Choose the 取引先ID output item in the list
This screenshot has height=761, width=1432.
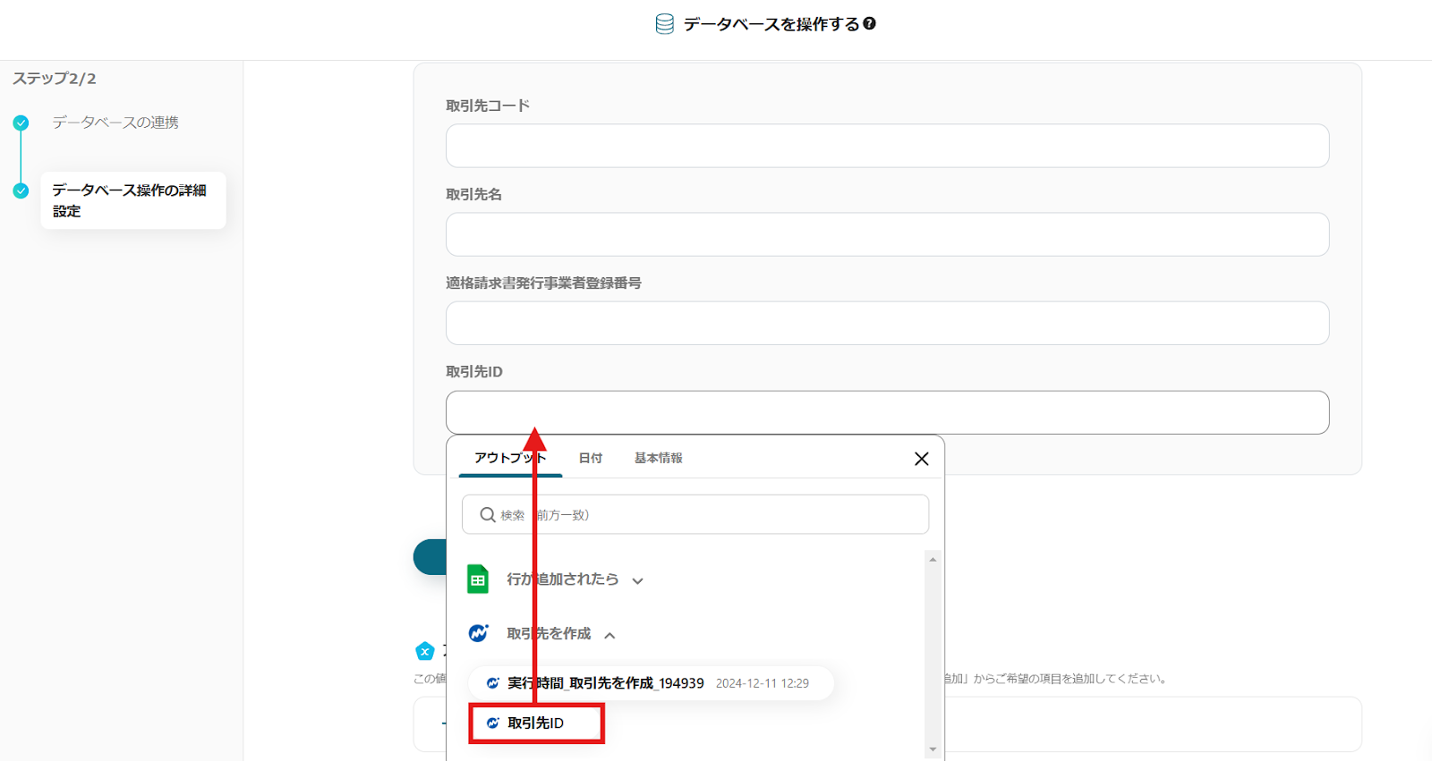click(536, 723)
